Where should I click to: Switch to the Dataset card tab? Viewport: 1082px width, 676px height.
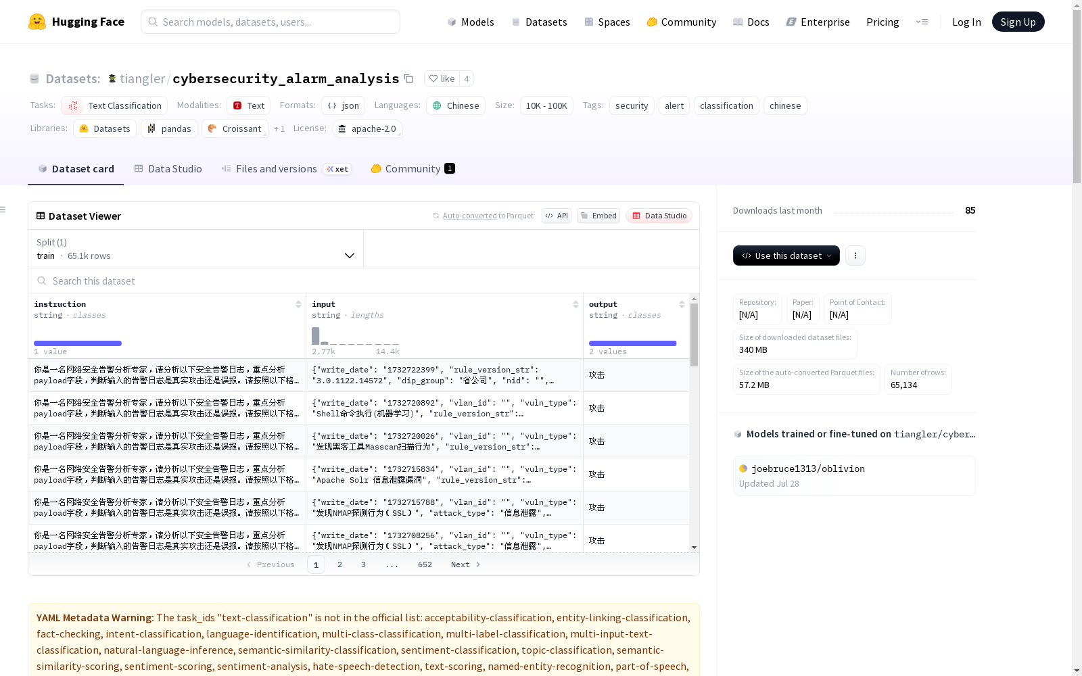coord(76,169)
